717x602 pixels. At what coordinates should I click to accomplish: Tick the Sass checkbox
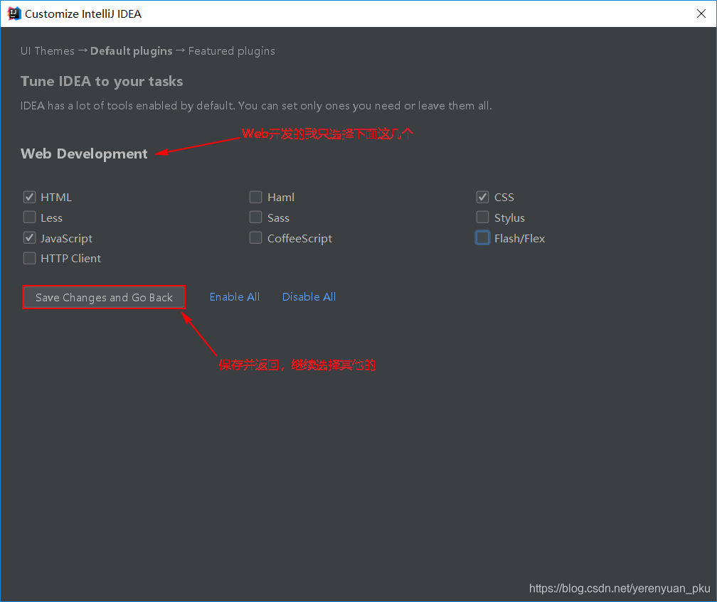[x=255, y=217]
